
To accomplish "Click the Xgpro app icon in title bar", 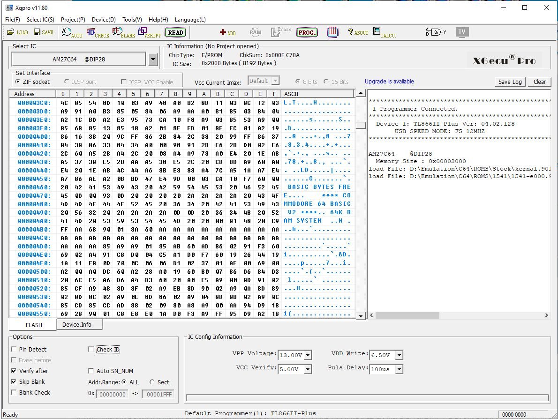I will [x=9, y=7].
